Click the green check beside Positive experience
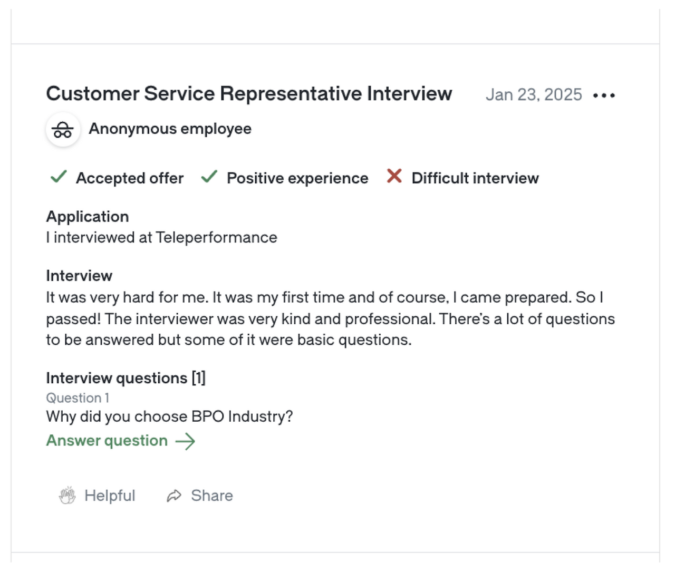Screen dimensions: 675x572 [x=209, y=177]
